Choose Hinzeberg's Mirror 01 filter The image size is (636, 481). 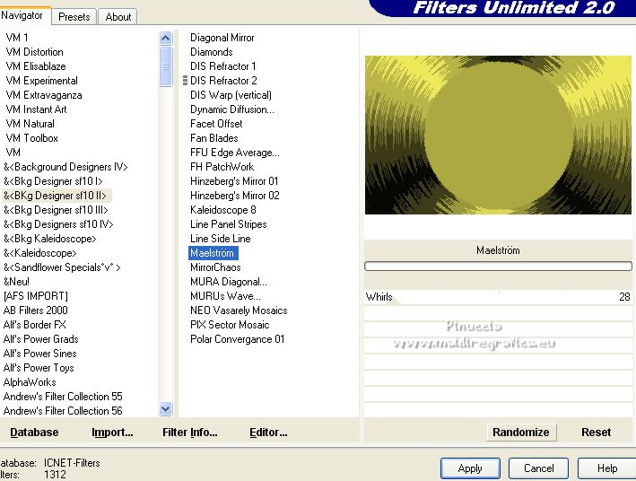pyautogui.click(x=234, y=181)
